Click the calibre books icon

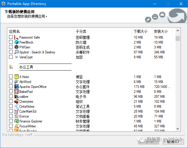(x=16, y=96)
